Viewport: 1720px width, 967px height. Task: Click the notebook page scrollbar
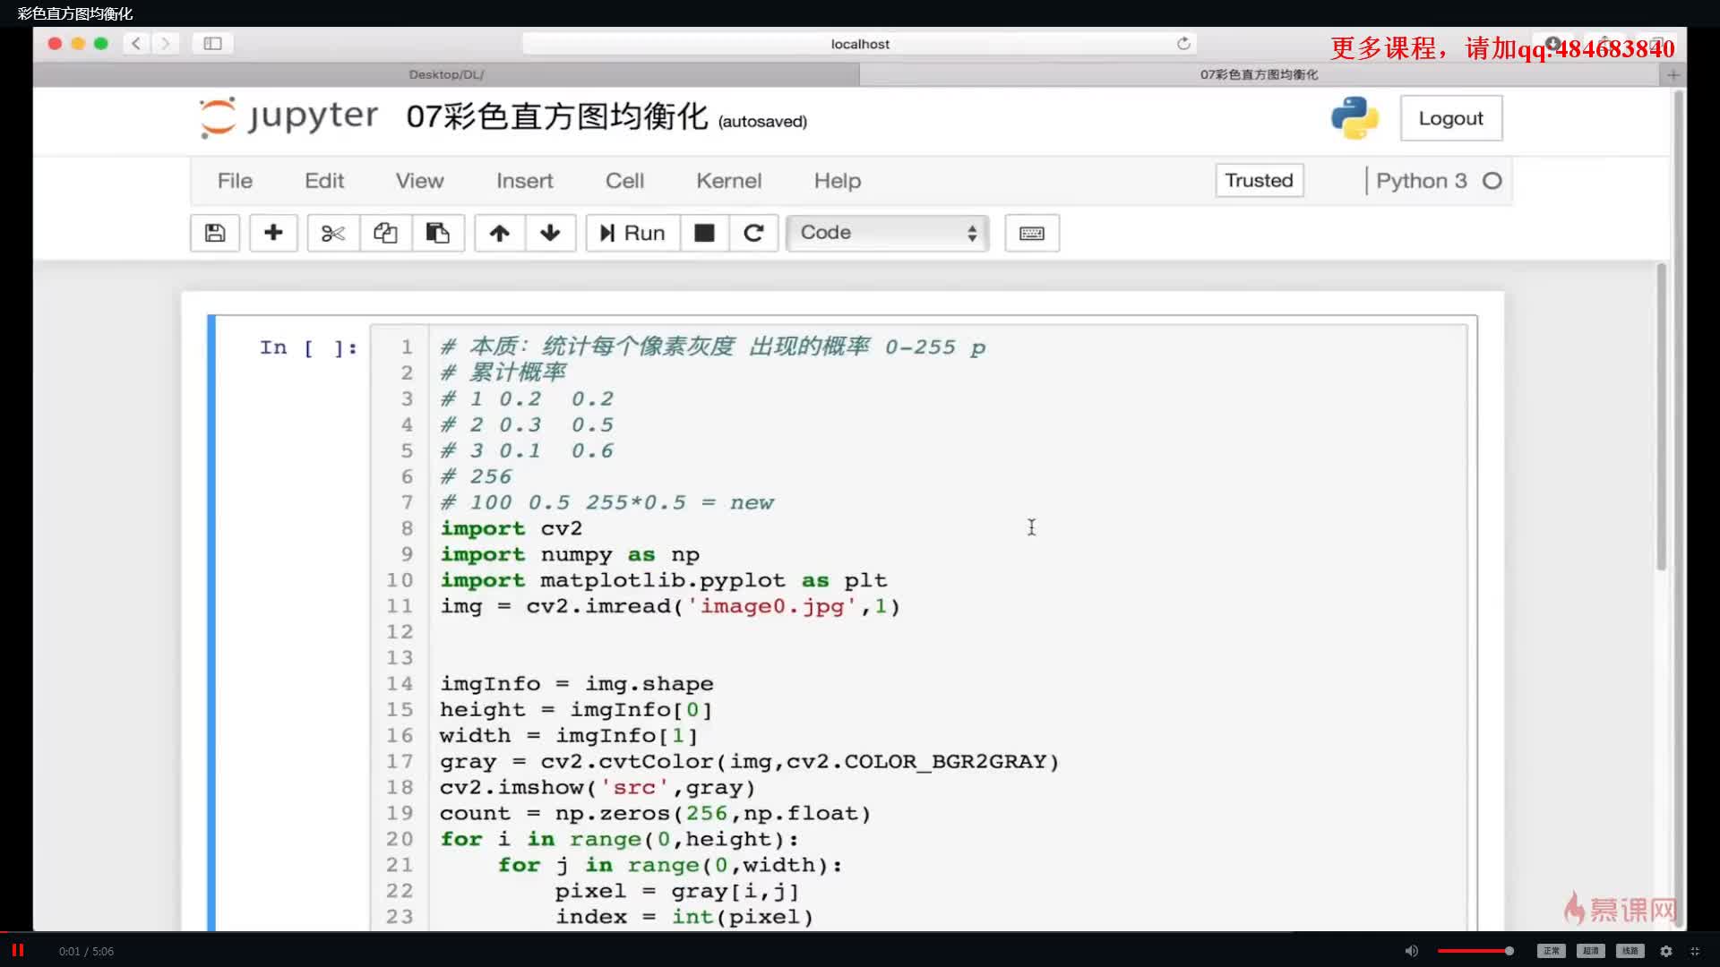(x=1662, y=417)
